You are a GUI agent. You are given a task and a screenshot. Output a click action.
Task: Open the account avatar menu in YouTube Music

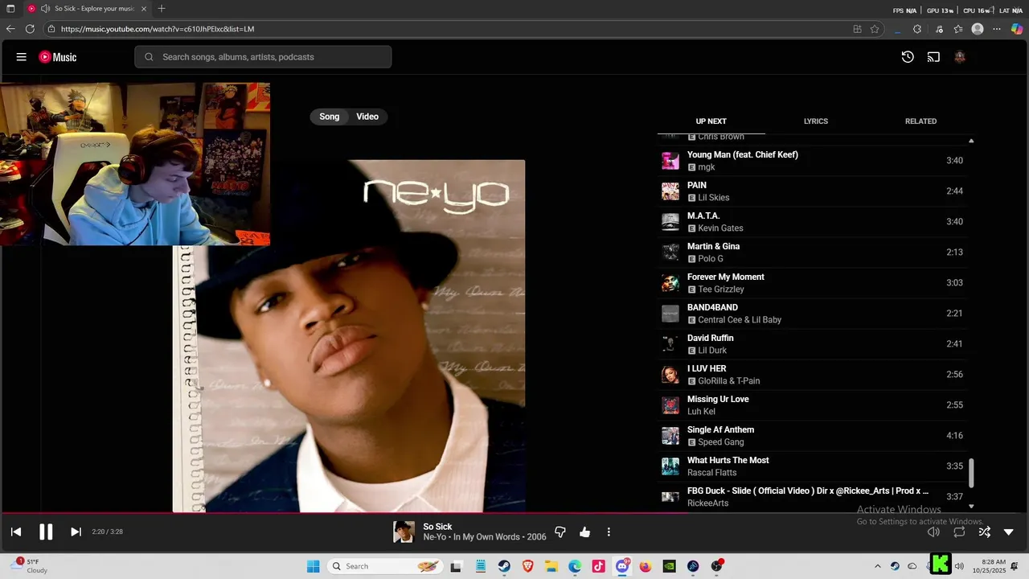[x=959, y=57]
